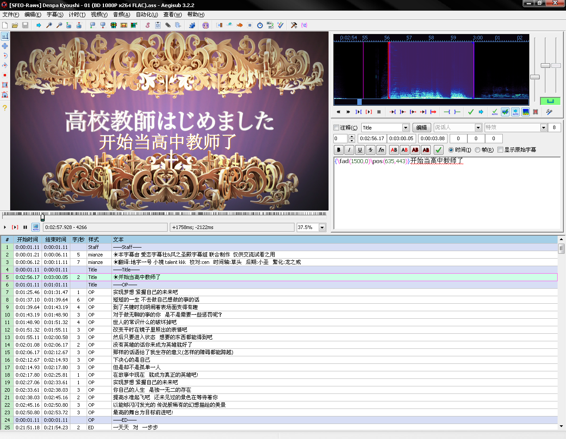Open the 视频 video menu
This screenshot has height=439, width=566.
[x=99, y=15]
